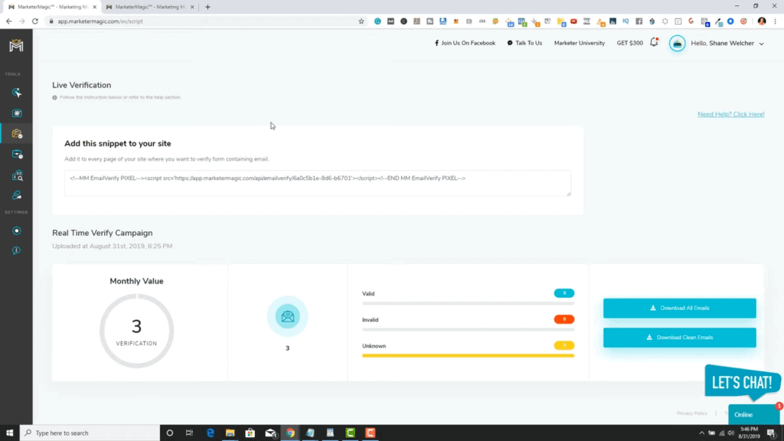Viewport: 784px width, 441px height.
Task: Switch to second MarketerMagic browser tab
Action: pyautogui.click(x=150, y=7)
